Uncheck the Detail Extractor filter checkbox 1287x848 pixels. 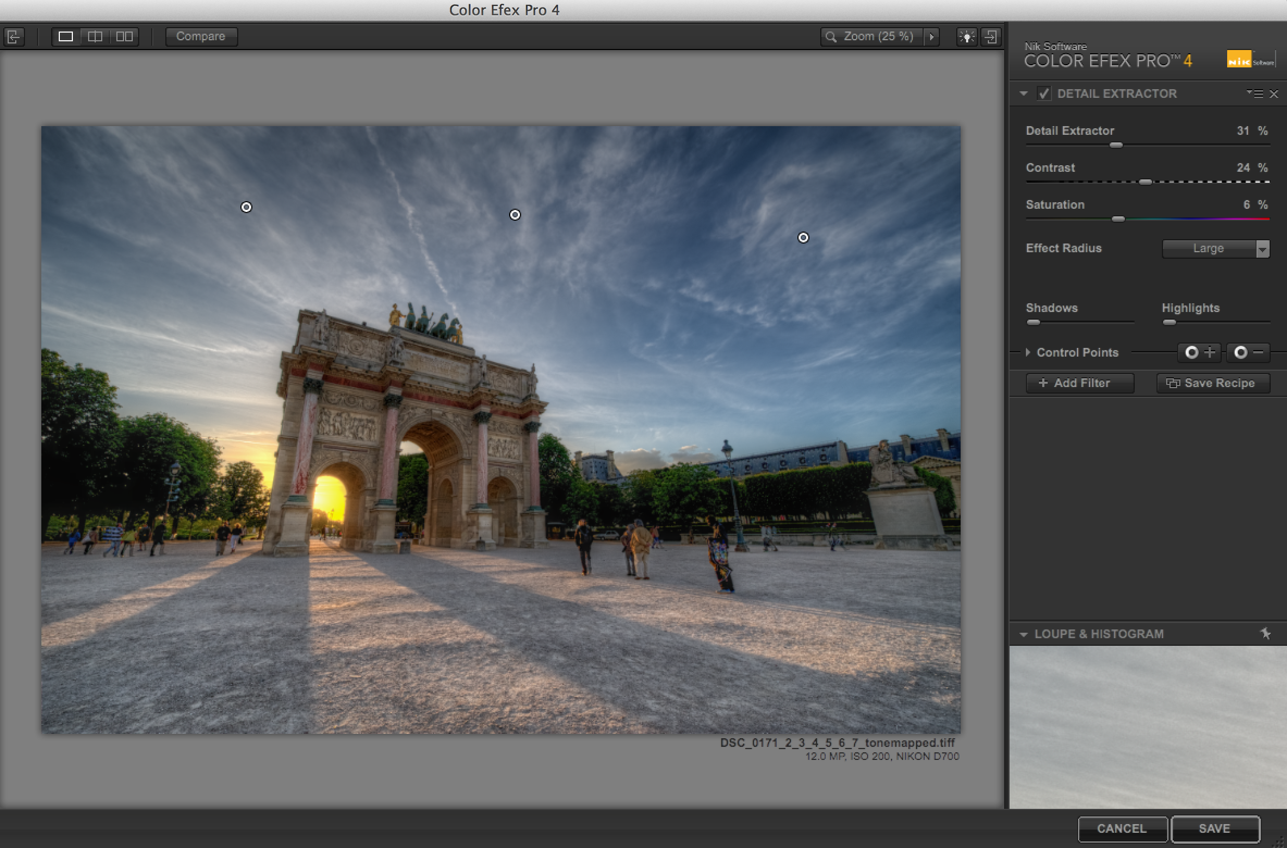pos(1043,93)
